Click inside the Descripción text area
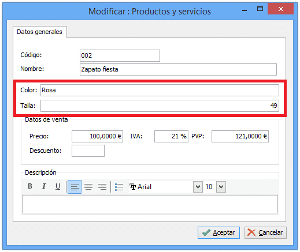 point(150,204)
